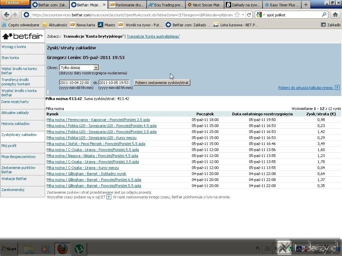This screenshot has height=256, width=342.
Task: Open Aktualności bookmark feed
Action: [x=55, y=25]
